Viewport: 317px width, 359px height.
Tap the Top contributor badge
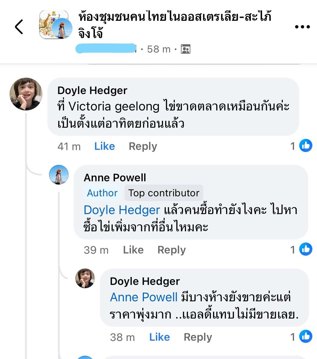tap(164, 193)
